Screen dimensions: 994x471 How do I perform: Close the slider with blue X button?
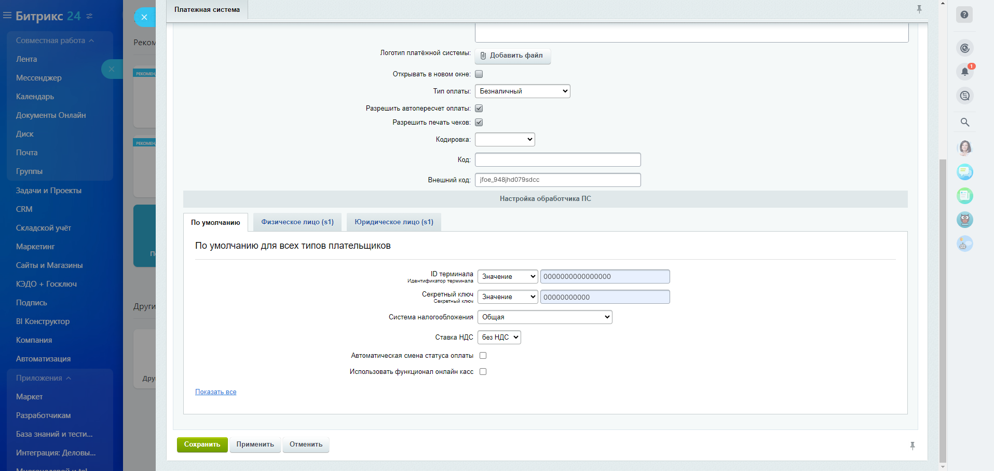[144, 17]
